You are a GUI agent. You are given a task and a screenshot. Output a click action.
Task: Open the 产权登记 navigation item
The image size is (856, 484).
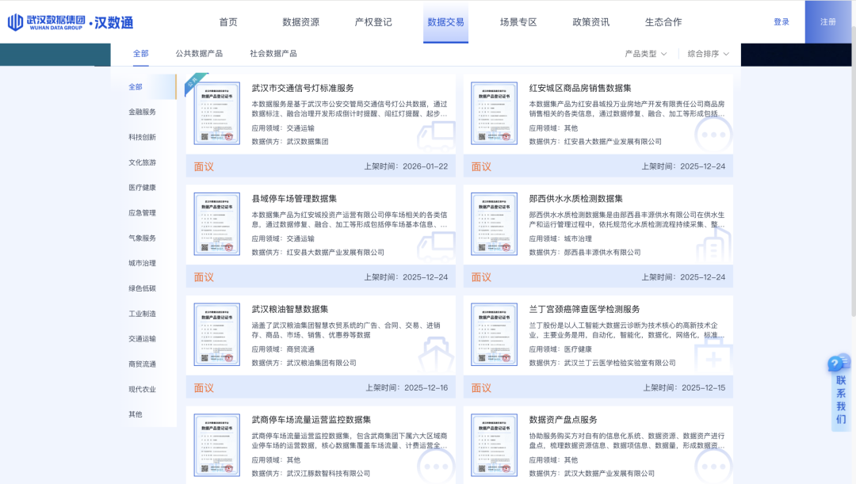(373, 22)
